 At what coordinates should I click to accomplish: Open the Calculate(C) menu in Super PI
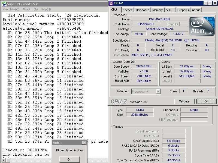coord(11,9)
